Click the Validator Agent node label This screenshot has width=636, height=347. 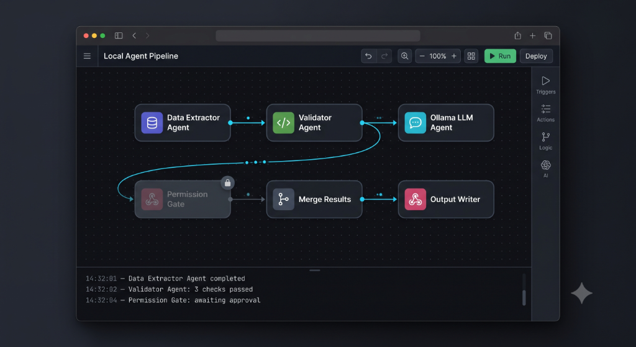315,123
